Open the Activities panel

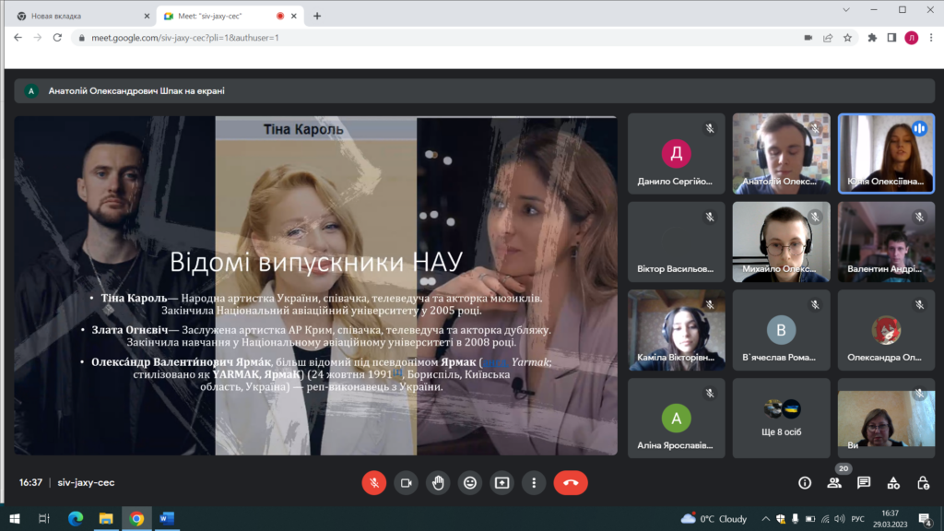pyautogui.click(x=893, y=482)
